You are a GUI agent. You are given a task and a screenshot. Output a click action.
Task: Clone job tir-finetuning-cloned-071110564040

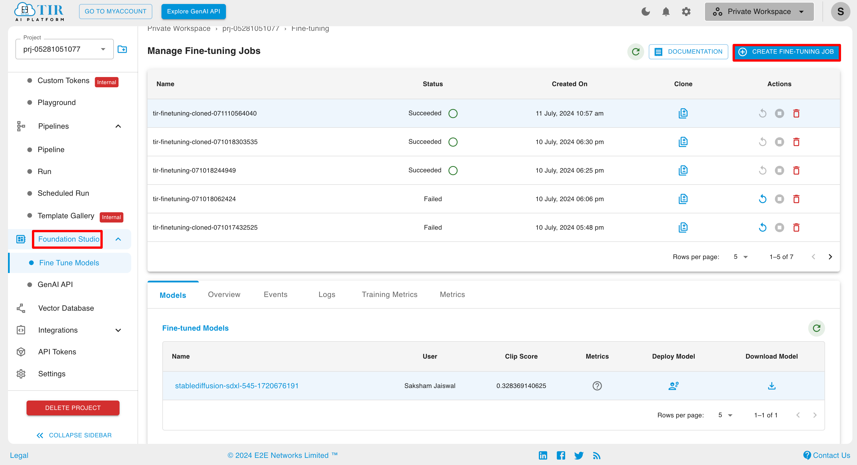point(683,114)
